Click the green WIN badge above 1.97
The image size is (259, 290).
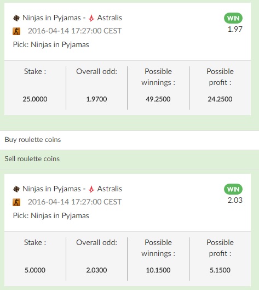coord(233,18)
